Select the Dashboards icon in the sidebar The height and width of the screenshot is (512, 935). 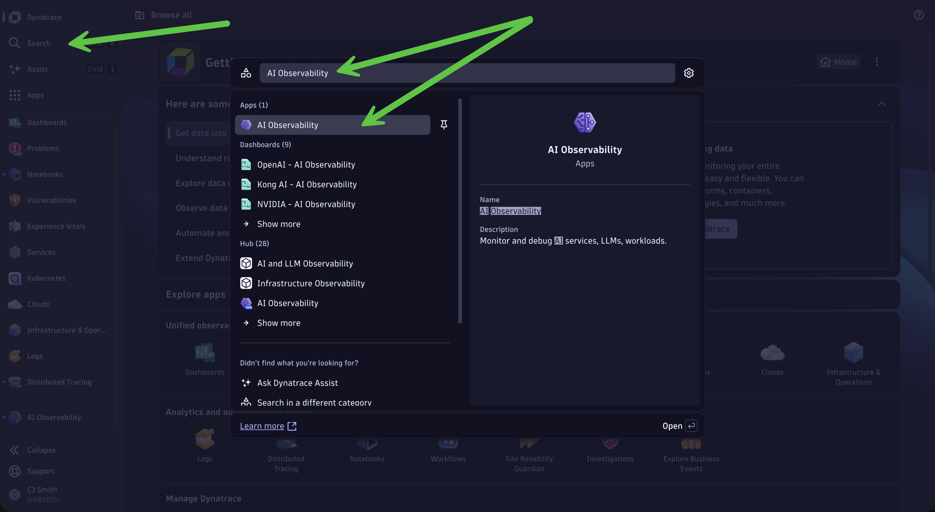[x=15, y=122]
